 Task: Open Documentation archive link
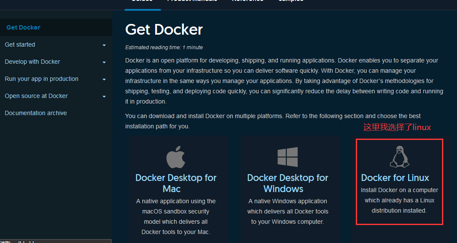click(x=36, y=113)
